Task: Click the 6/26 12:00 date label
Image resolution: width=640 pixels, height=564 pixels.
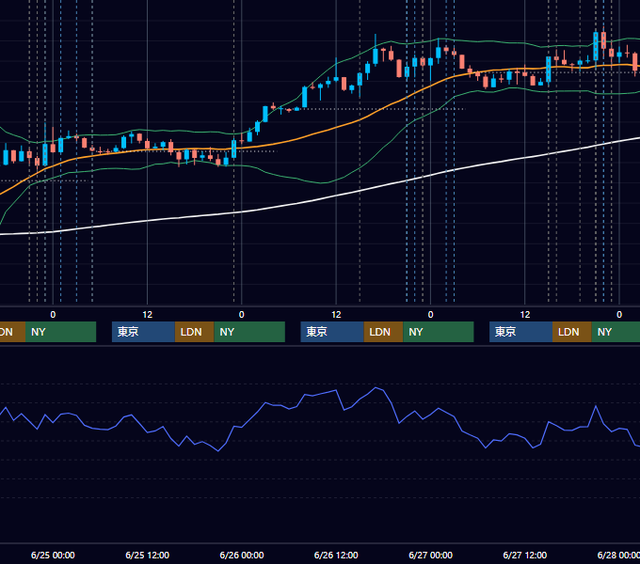Action: [336, 555]
